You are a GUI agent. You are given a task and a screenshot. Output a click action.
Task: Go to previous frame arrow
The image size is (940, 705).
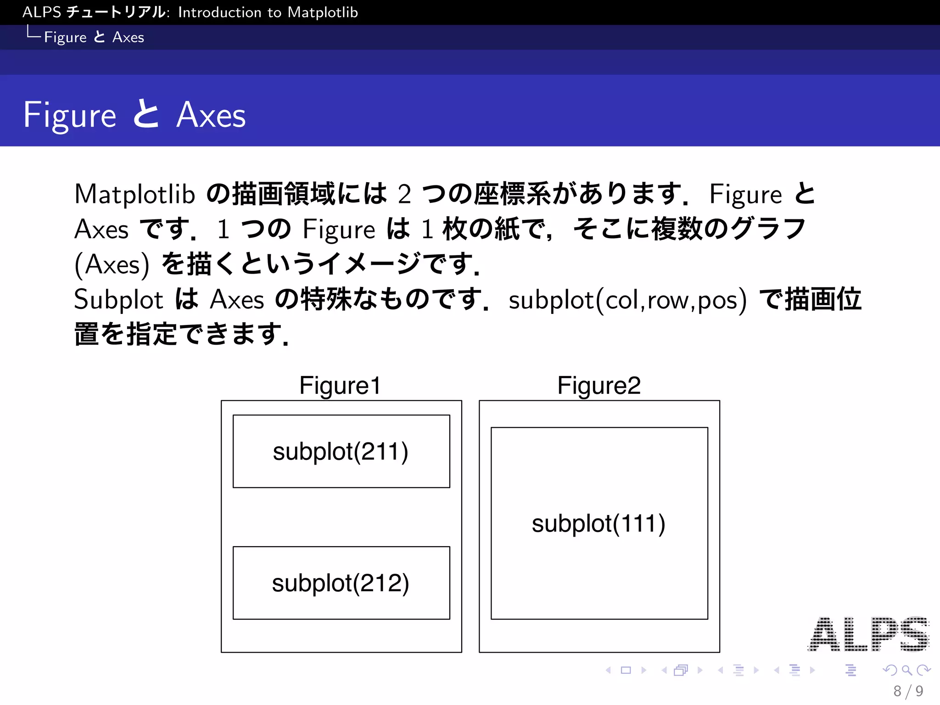tap(664, 670)
